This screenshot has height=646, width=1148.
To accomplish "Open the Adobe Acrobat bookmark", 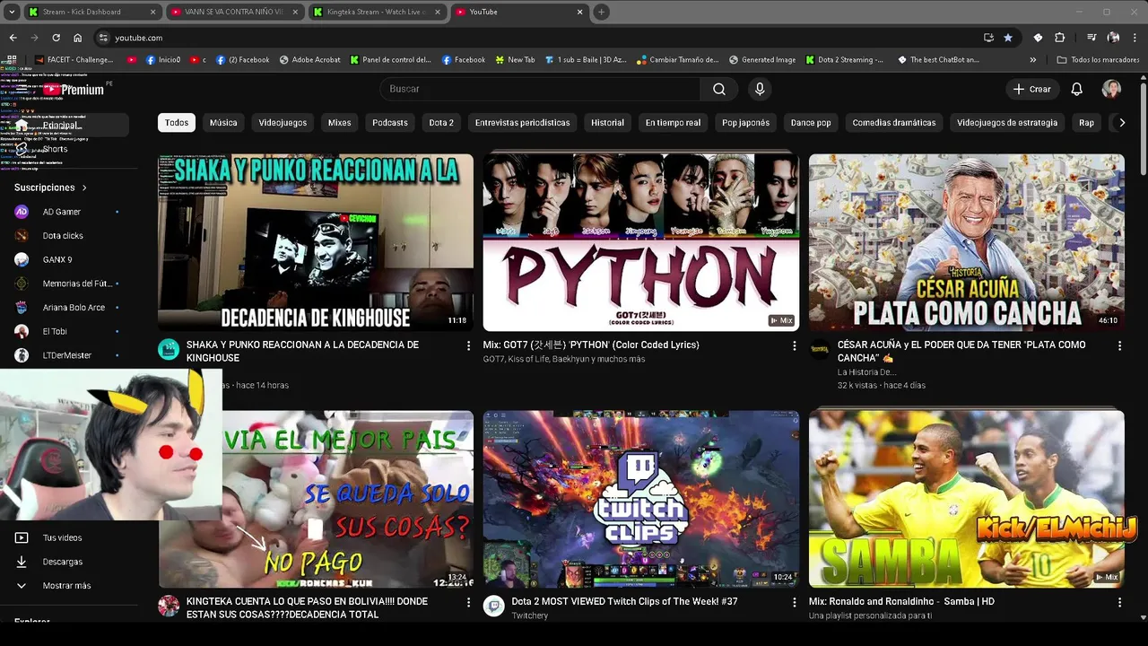I will (x=310, y=60).
